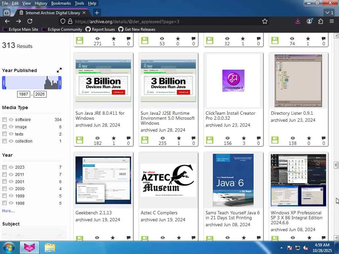
Task: Show hidden system tray icons
Action: pos(281,248)
